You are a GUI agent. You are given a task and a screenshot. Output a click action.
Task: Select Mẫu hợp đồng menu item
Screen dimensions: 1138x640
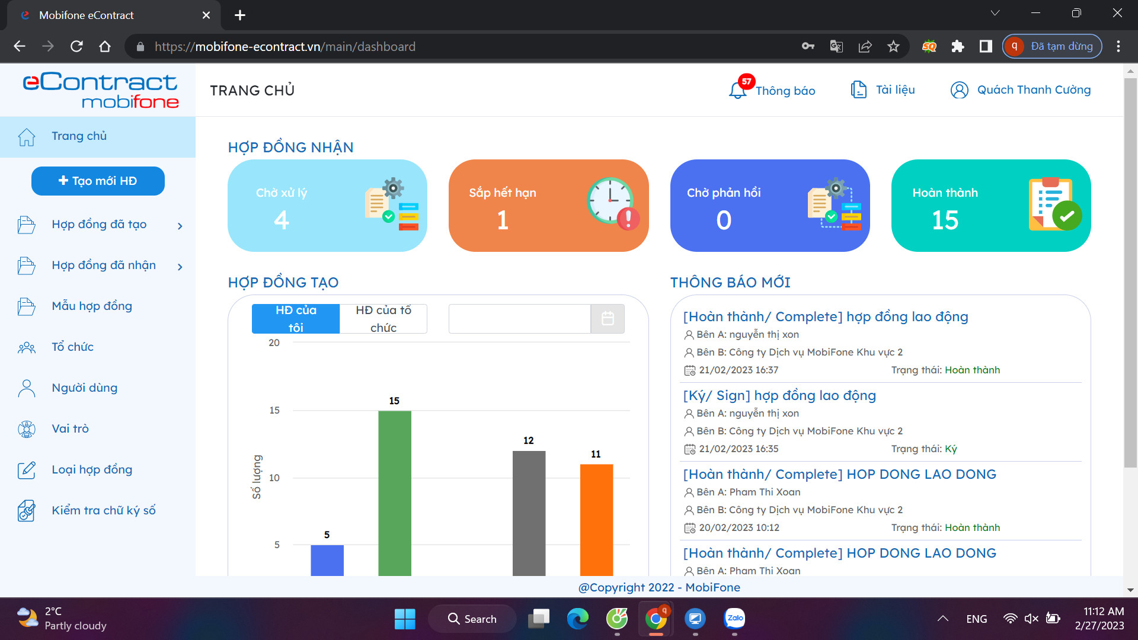92,306
